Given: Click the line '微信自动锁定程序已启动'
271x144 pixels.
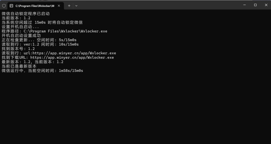Looking at the screenshot, I should pyautogui.click(x=26, y=14).
